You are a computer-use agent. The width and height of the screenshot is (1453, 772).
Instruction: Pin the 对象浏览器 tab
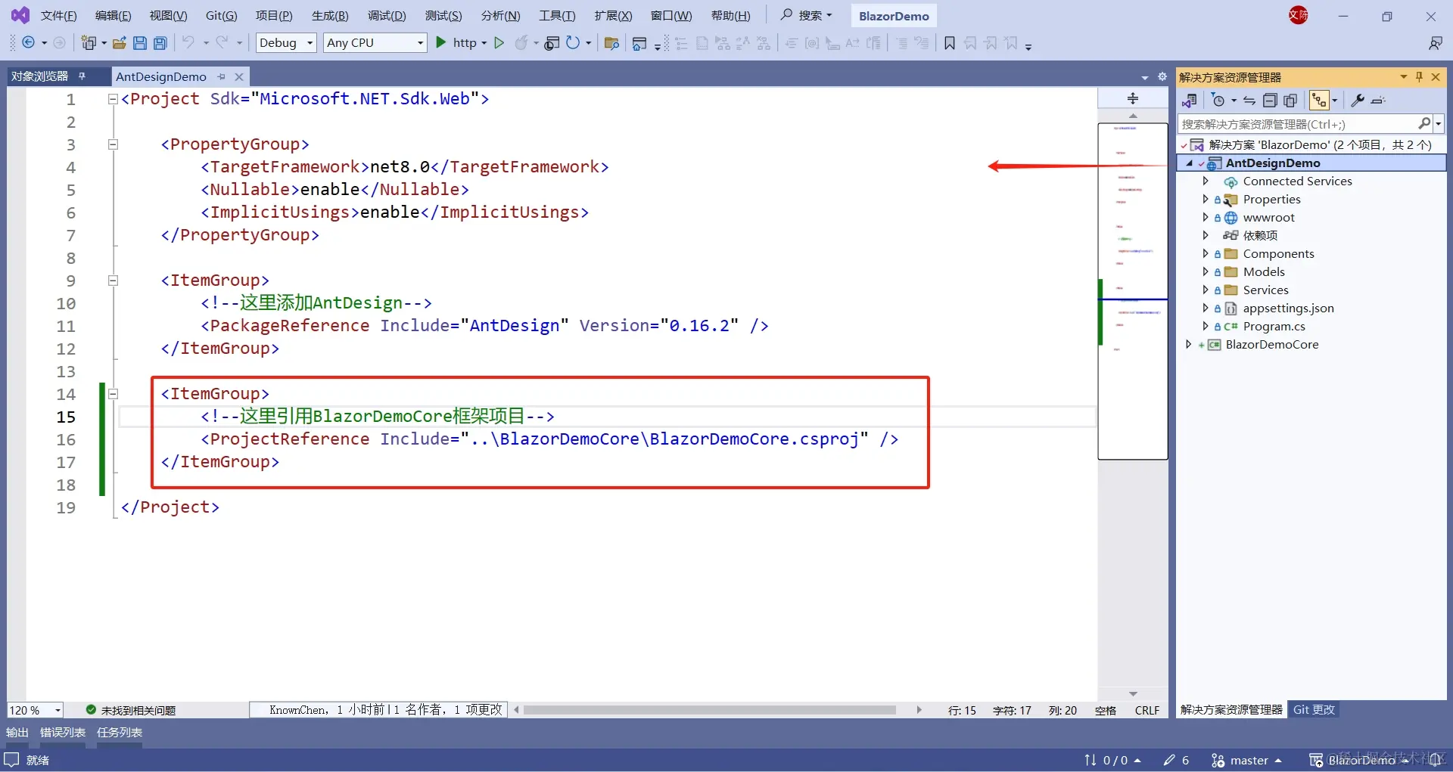(82, 76)
